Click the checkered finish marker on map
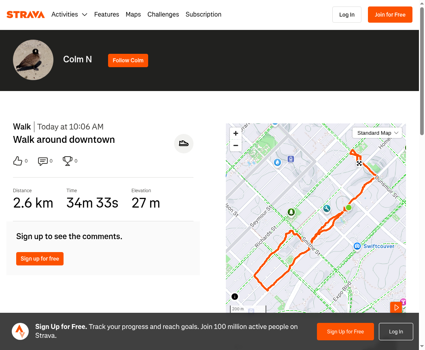This screenshot has height=350, width=425. tap(359, 163)
